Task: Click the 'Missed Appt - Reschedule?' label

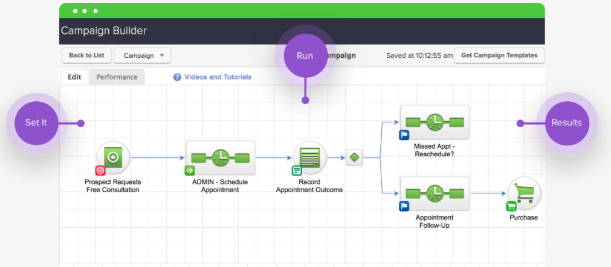Action: 435,151
